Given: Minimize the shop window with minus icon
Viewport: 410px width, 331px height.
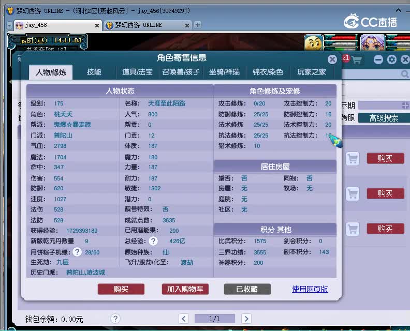Looking at the screenshot, I should click(x=378, y=59).
